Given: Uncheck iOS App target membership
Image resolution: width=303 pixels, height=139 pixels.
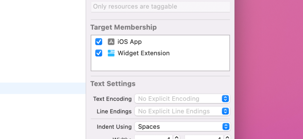Looking at the screenshot, I should [x=99, y=42].
